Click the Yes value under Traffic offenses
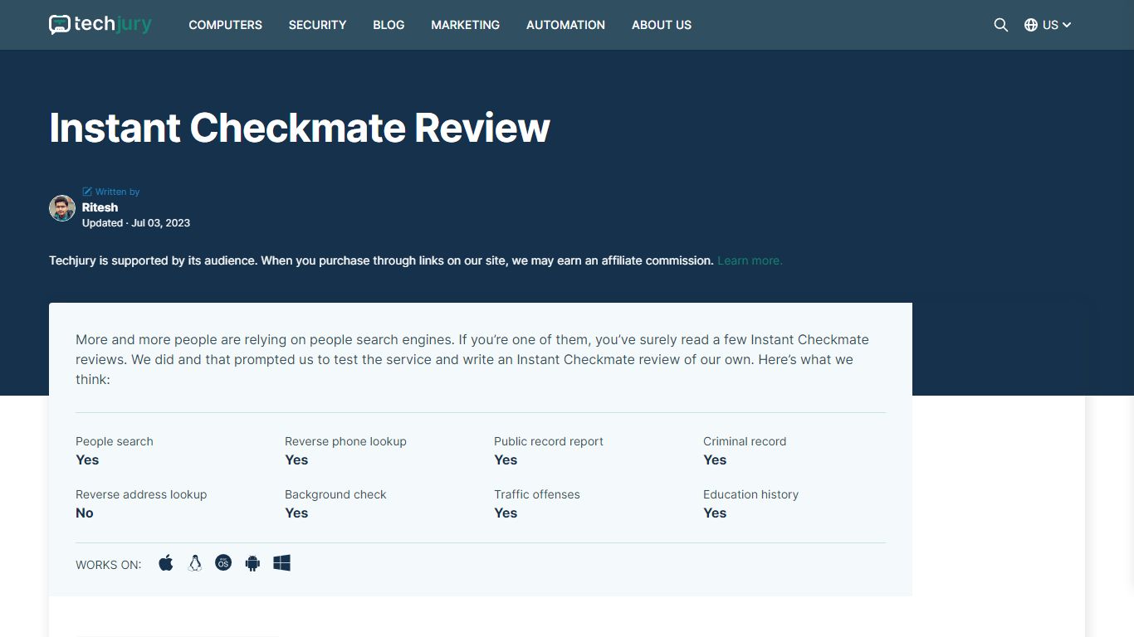This screenshot has height=637, width=1134. 506,513
